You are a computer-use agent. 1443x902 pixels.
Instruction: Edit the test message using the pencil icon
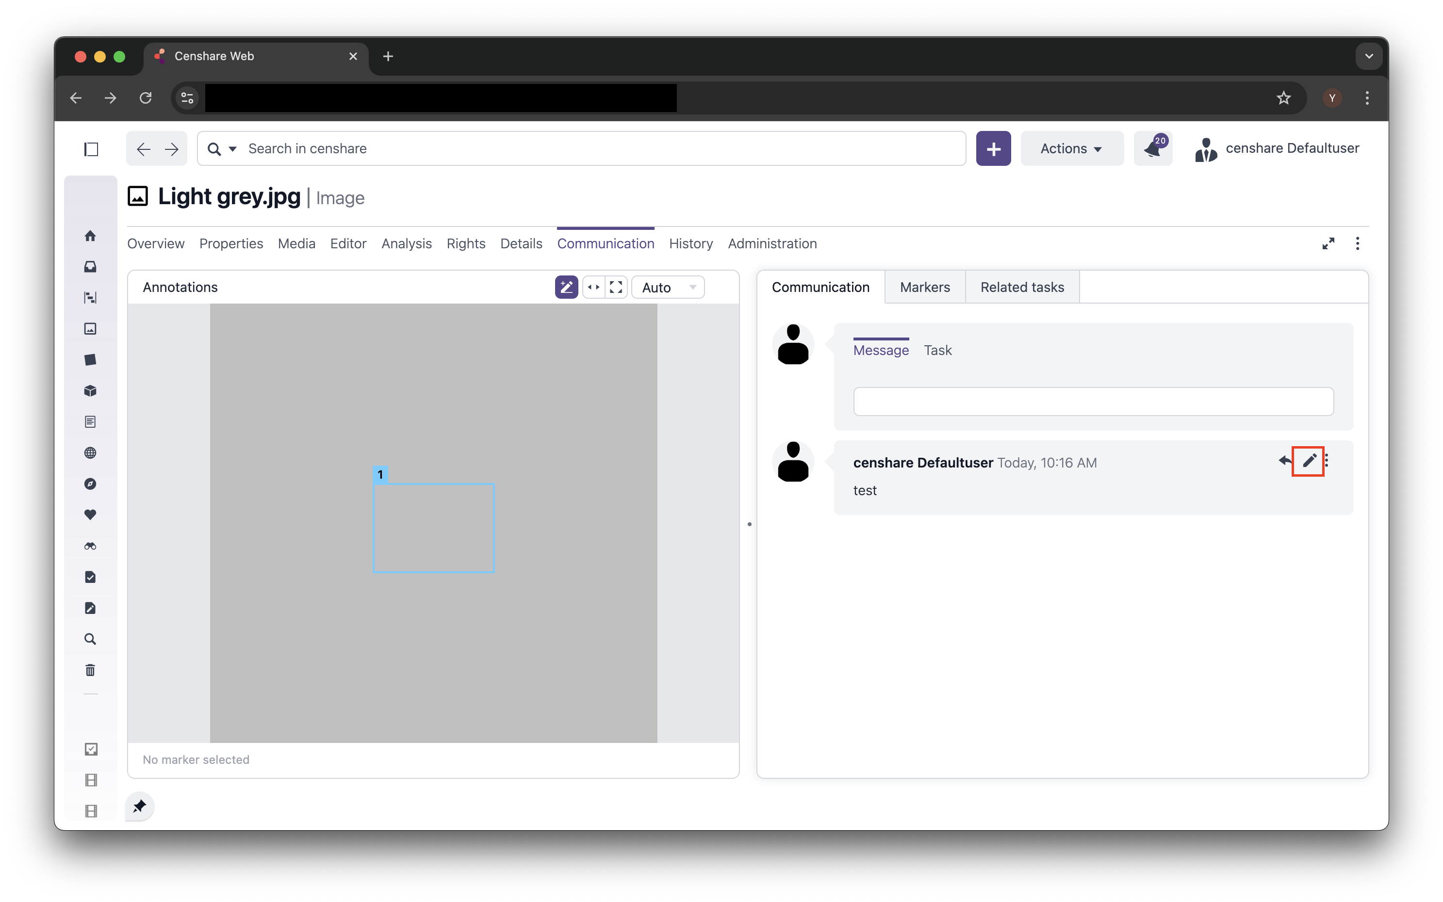(x=1309, y=461)
